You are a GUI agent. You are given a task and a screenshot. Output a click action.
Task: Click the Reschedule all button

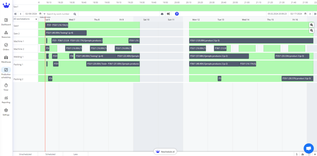click(165, 152)
